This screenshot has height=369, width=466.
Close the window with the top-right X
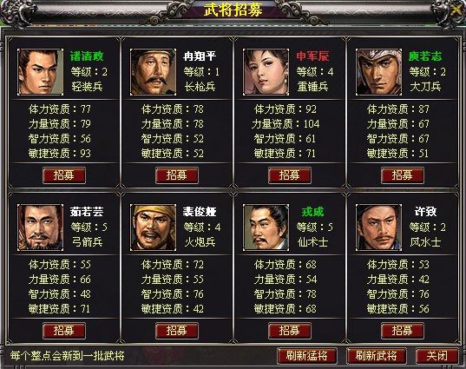point(456,10)
